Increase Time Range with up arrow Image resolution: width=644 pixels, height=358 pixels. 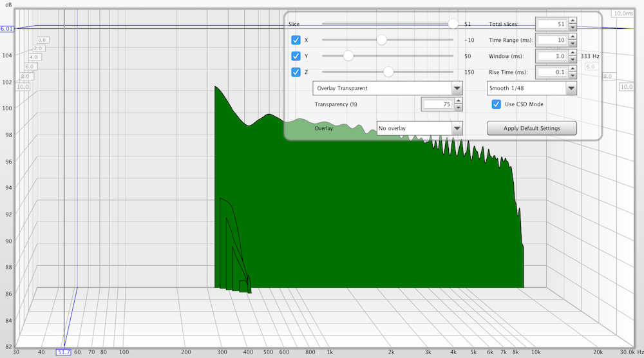(x=573, y=37)
